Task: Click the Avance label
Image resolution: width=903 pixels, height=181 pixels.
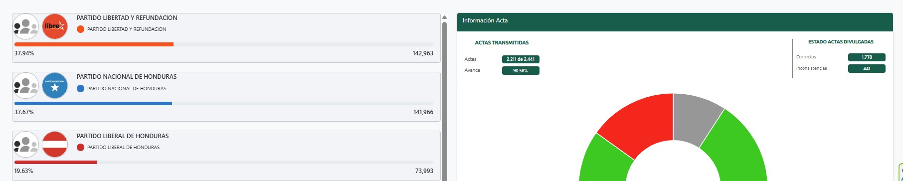Action: point(472,70)
